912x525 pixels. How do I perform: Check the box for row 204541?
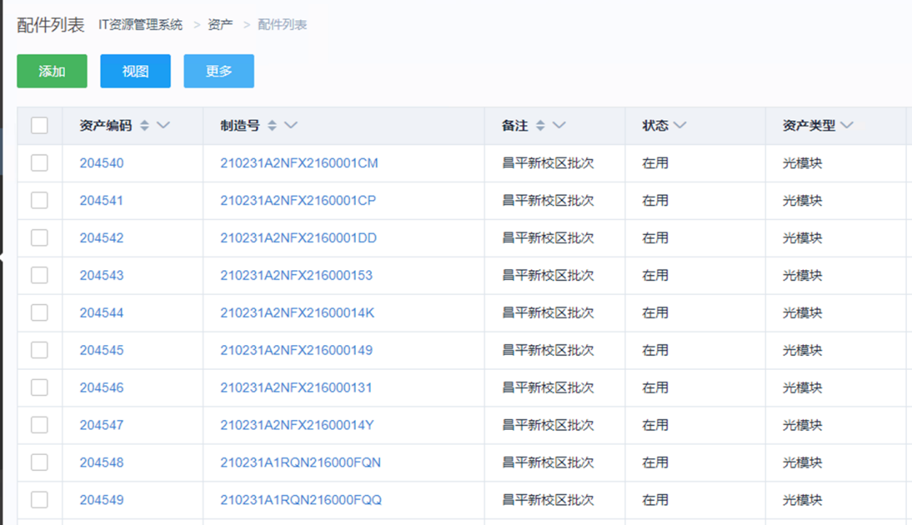click(39, 200)
